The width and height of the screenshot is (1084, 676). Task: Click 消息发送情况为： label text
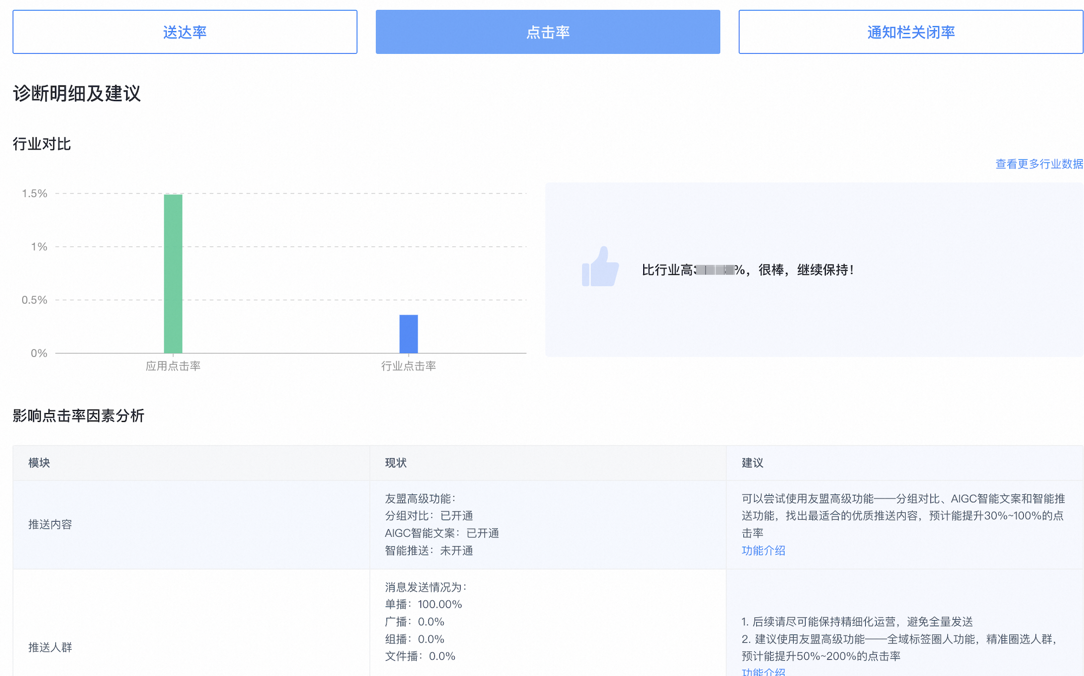coord(426,587)
